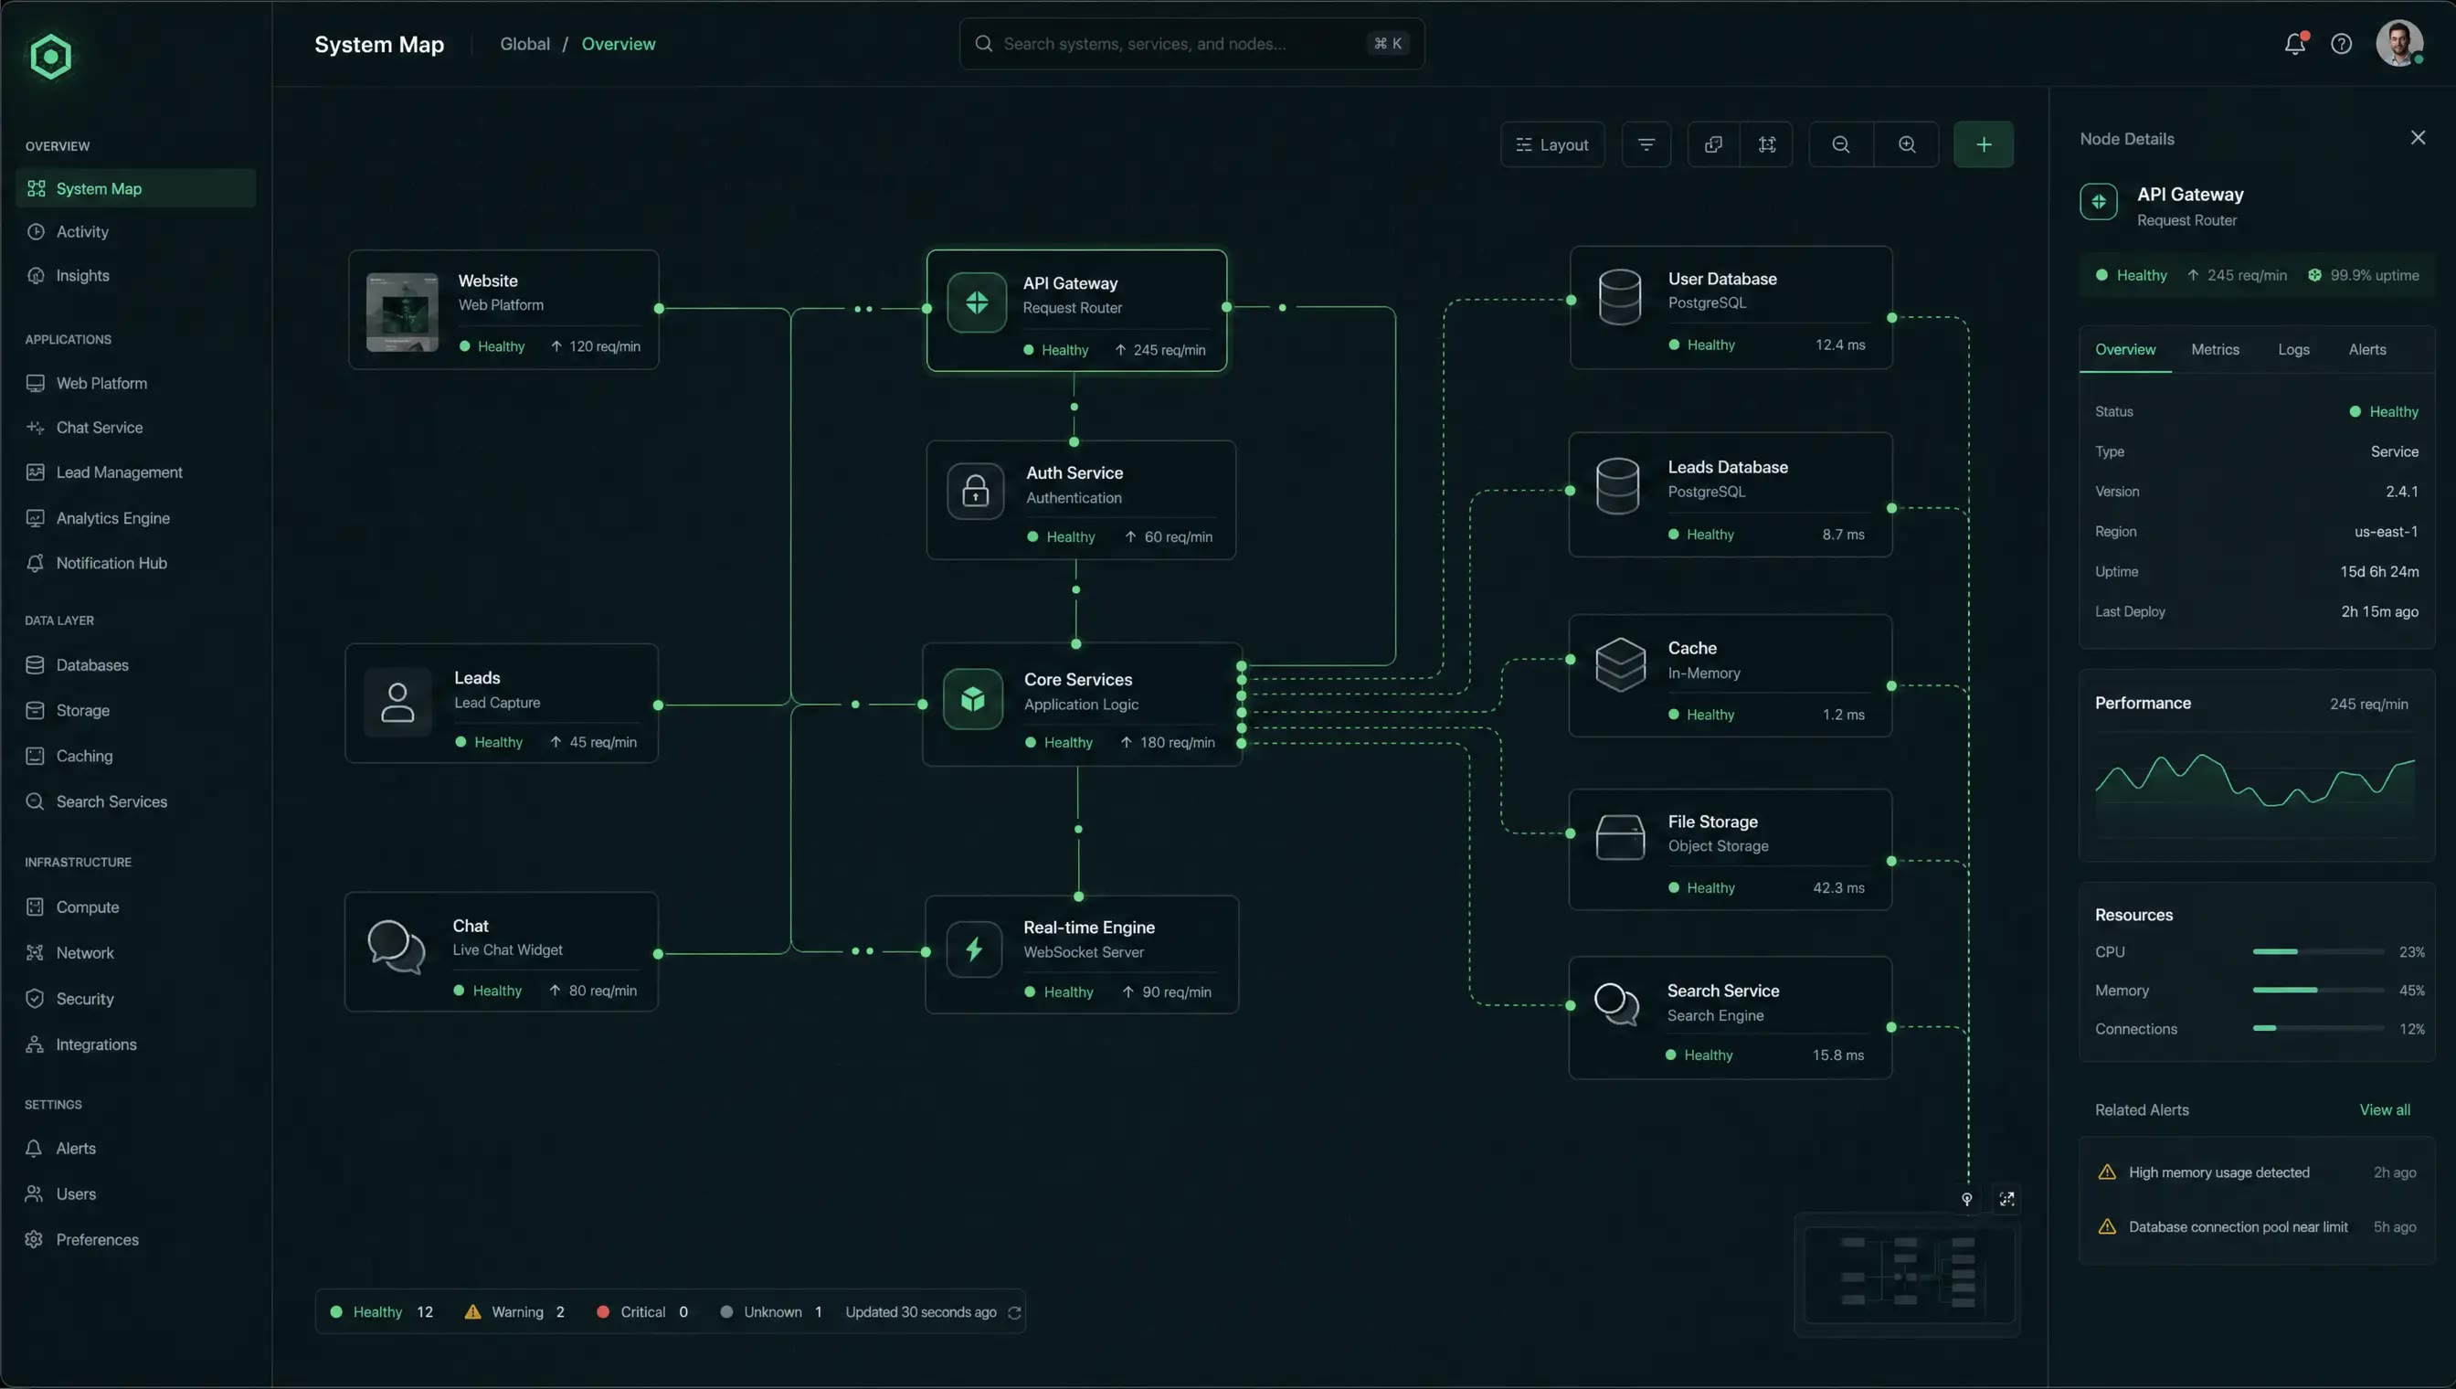Click the minimap collapse arrows icon
This screenshot has height=1389, width=2456.
[x=2006, y=1200]
